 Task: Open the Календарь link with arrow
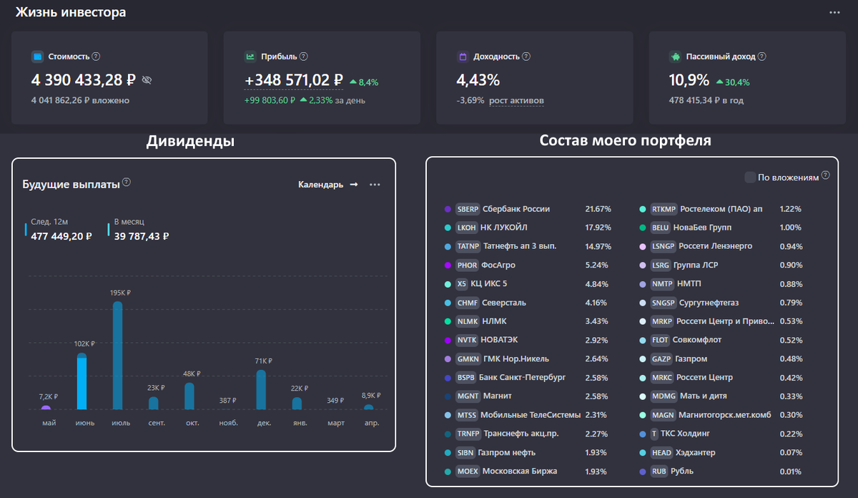coord(328,185)
